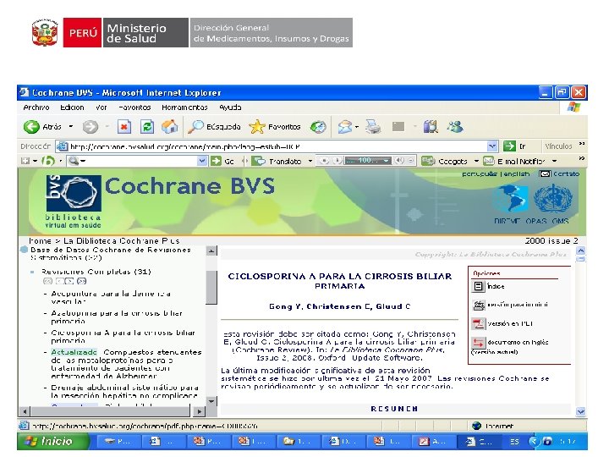Viewport: 609px width, 457px height.
Task: Refresh the page with the green arrows icon
Action: [147, 127]
